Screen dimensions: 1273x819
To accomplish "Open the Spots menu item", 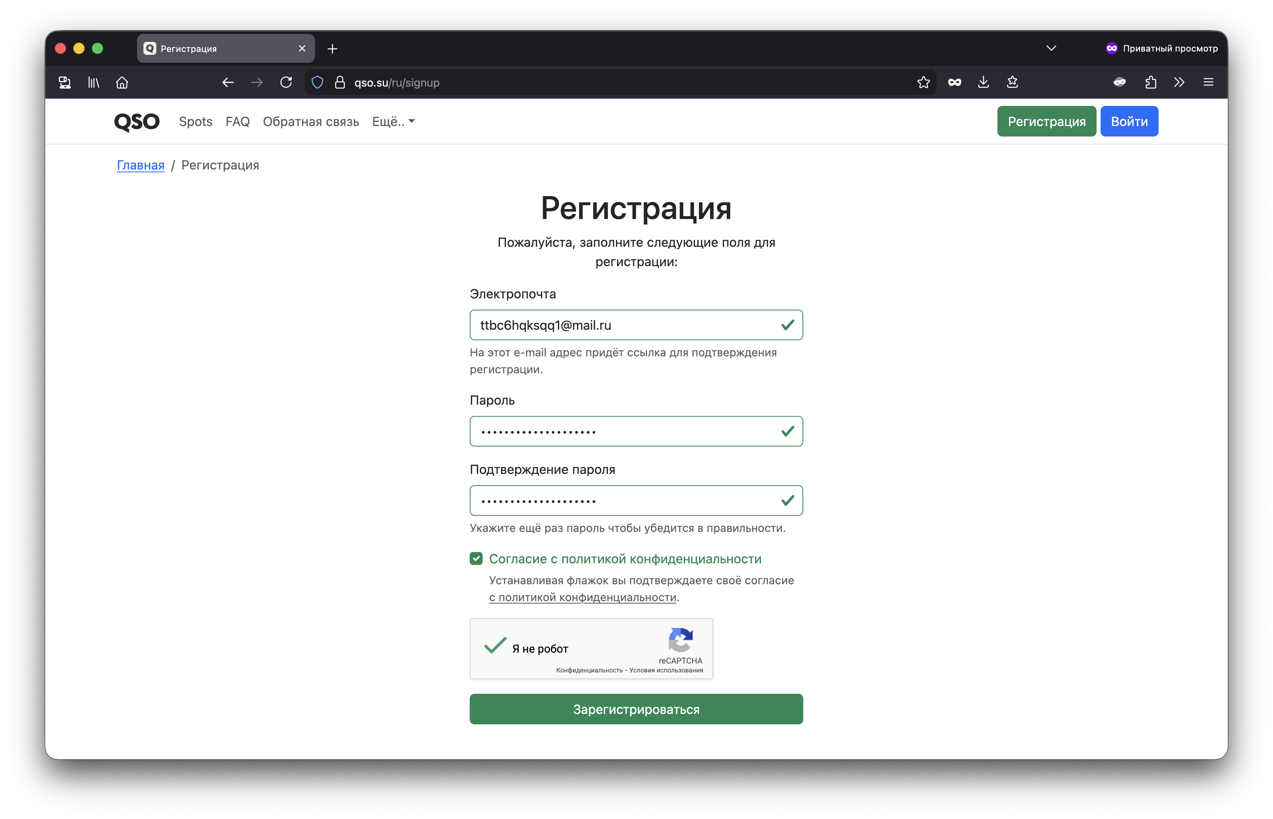I will [195, 122].
